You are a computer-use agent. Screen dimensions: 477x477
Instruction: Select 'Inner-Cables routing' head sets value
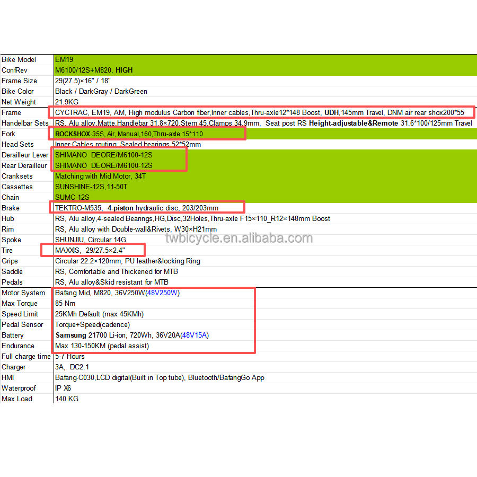point(128,144)
